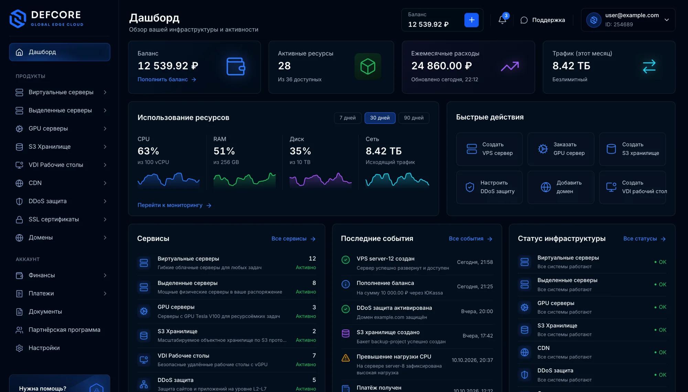
Task: Open Партнёрская программа in the sidebar
Action: [60, 330]
